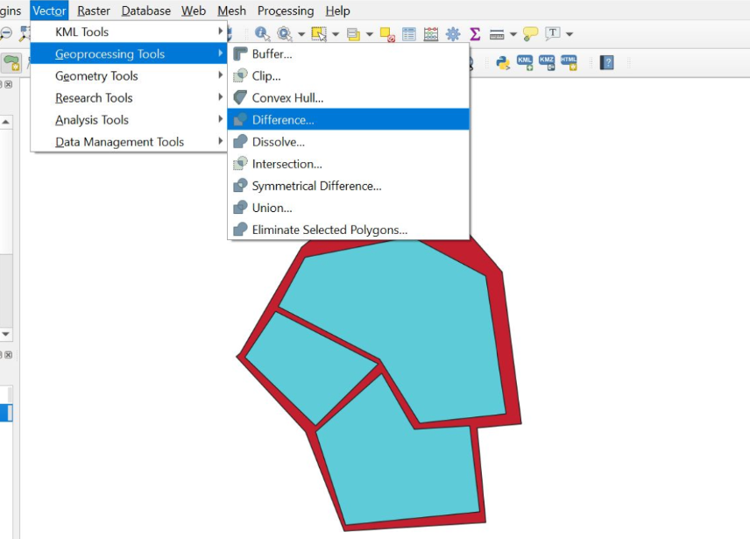The image size is (750, 539).
Task: Expand the KML Tools submenu
Action: (129, 32)
